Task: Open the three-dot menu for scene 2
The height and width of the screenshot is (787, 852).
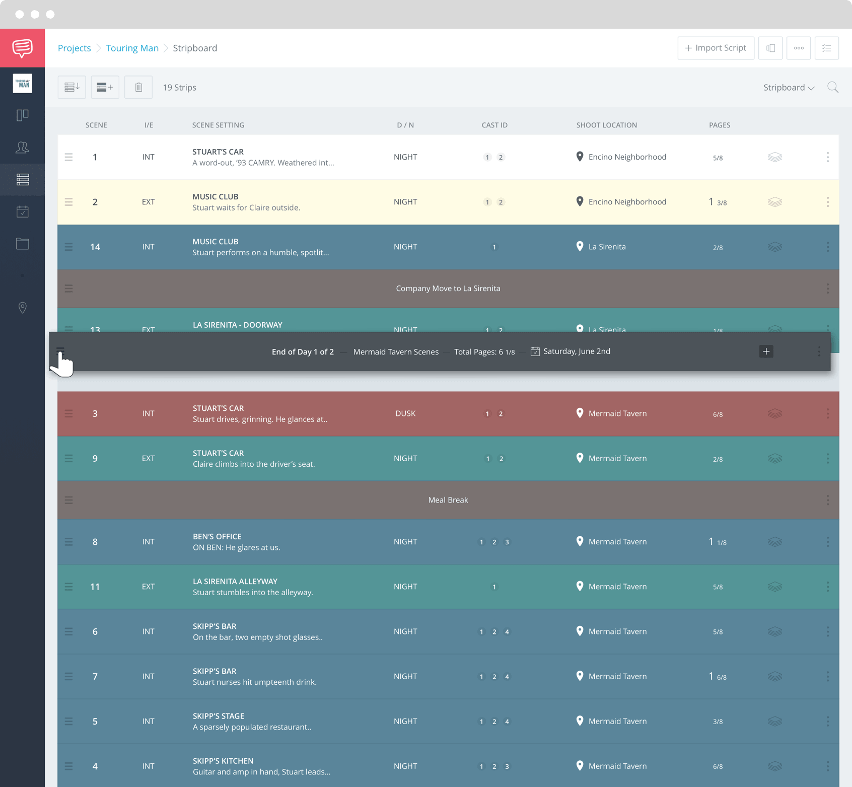Action: [827, 202]
